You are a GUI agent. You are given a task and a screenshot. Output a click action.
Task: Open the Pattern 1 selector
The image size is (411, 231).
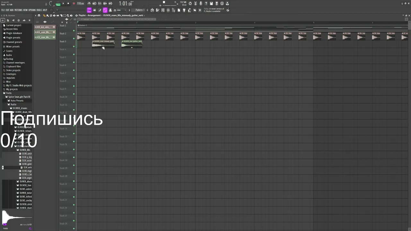(x=140, y=10)
